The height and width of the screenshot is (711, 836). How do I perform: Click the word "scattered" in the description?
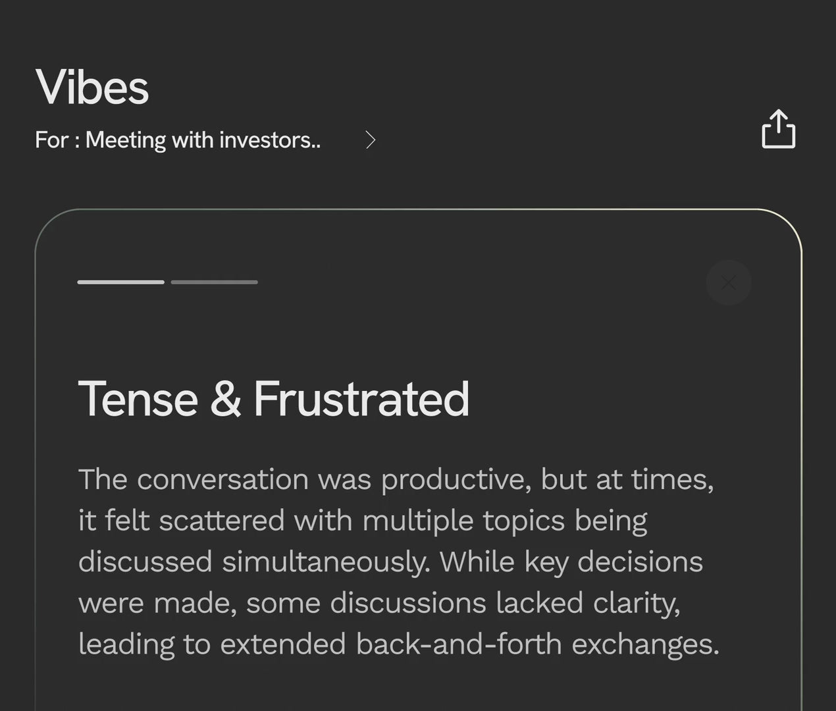tap(221, 521)
